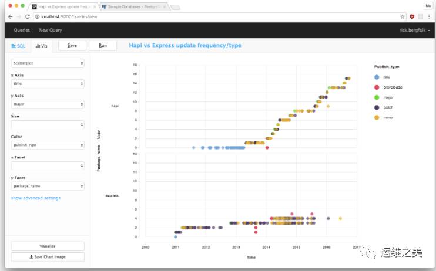This screenshot has height=271, width=436.
Task: Open the empty x Facet dropdown
Action: click(x=48, y=165)
